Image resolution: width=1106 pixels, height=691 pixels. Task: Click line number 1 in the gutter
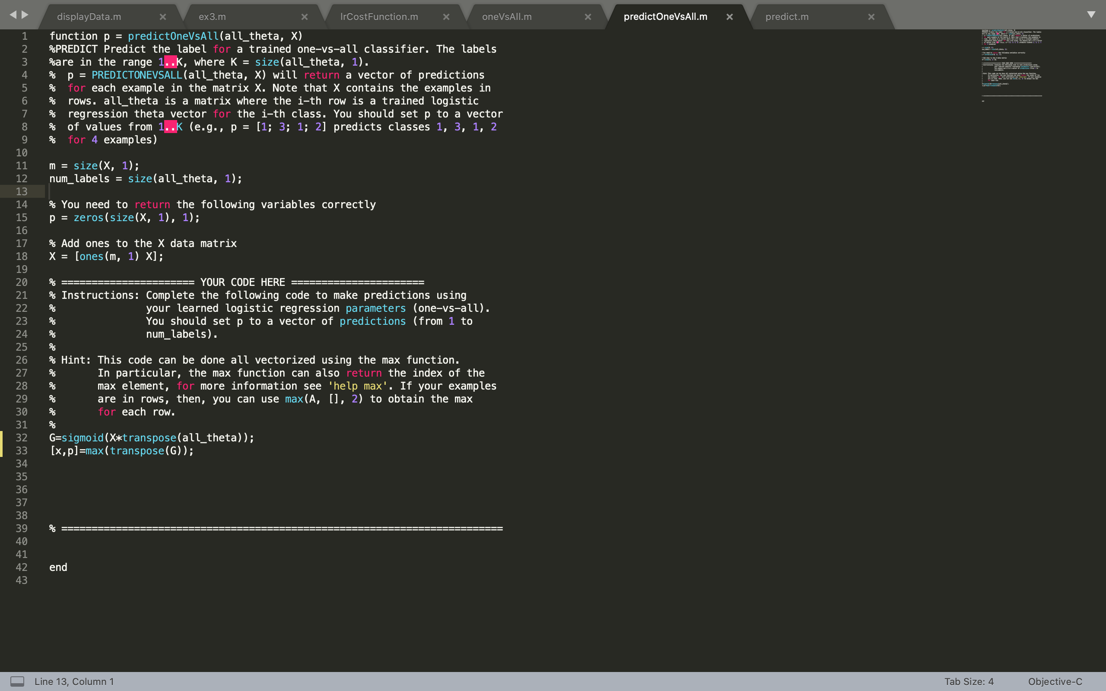[x=25, y=36]
